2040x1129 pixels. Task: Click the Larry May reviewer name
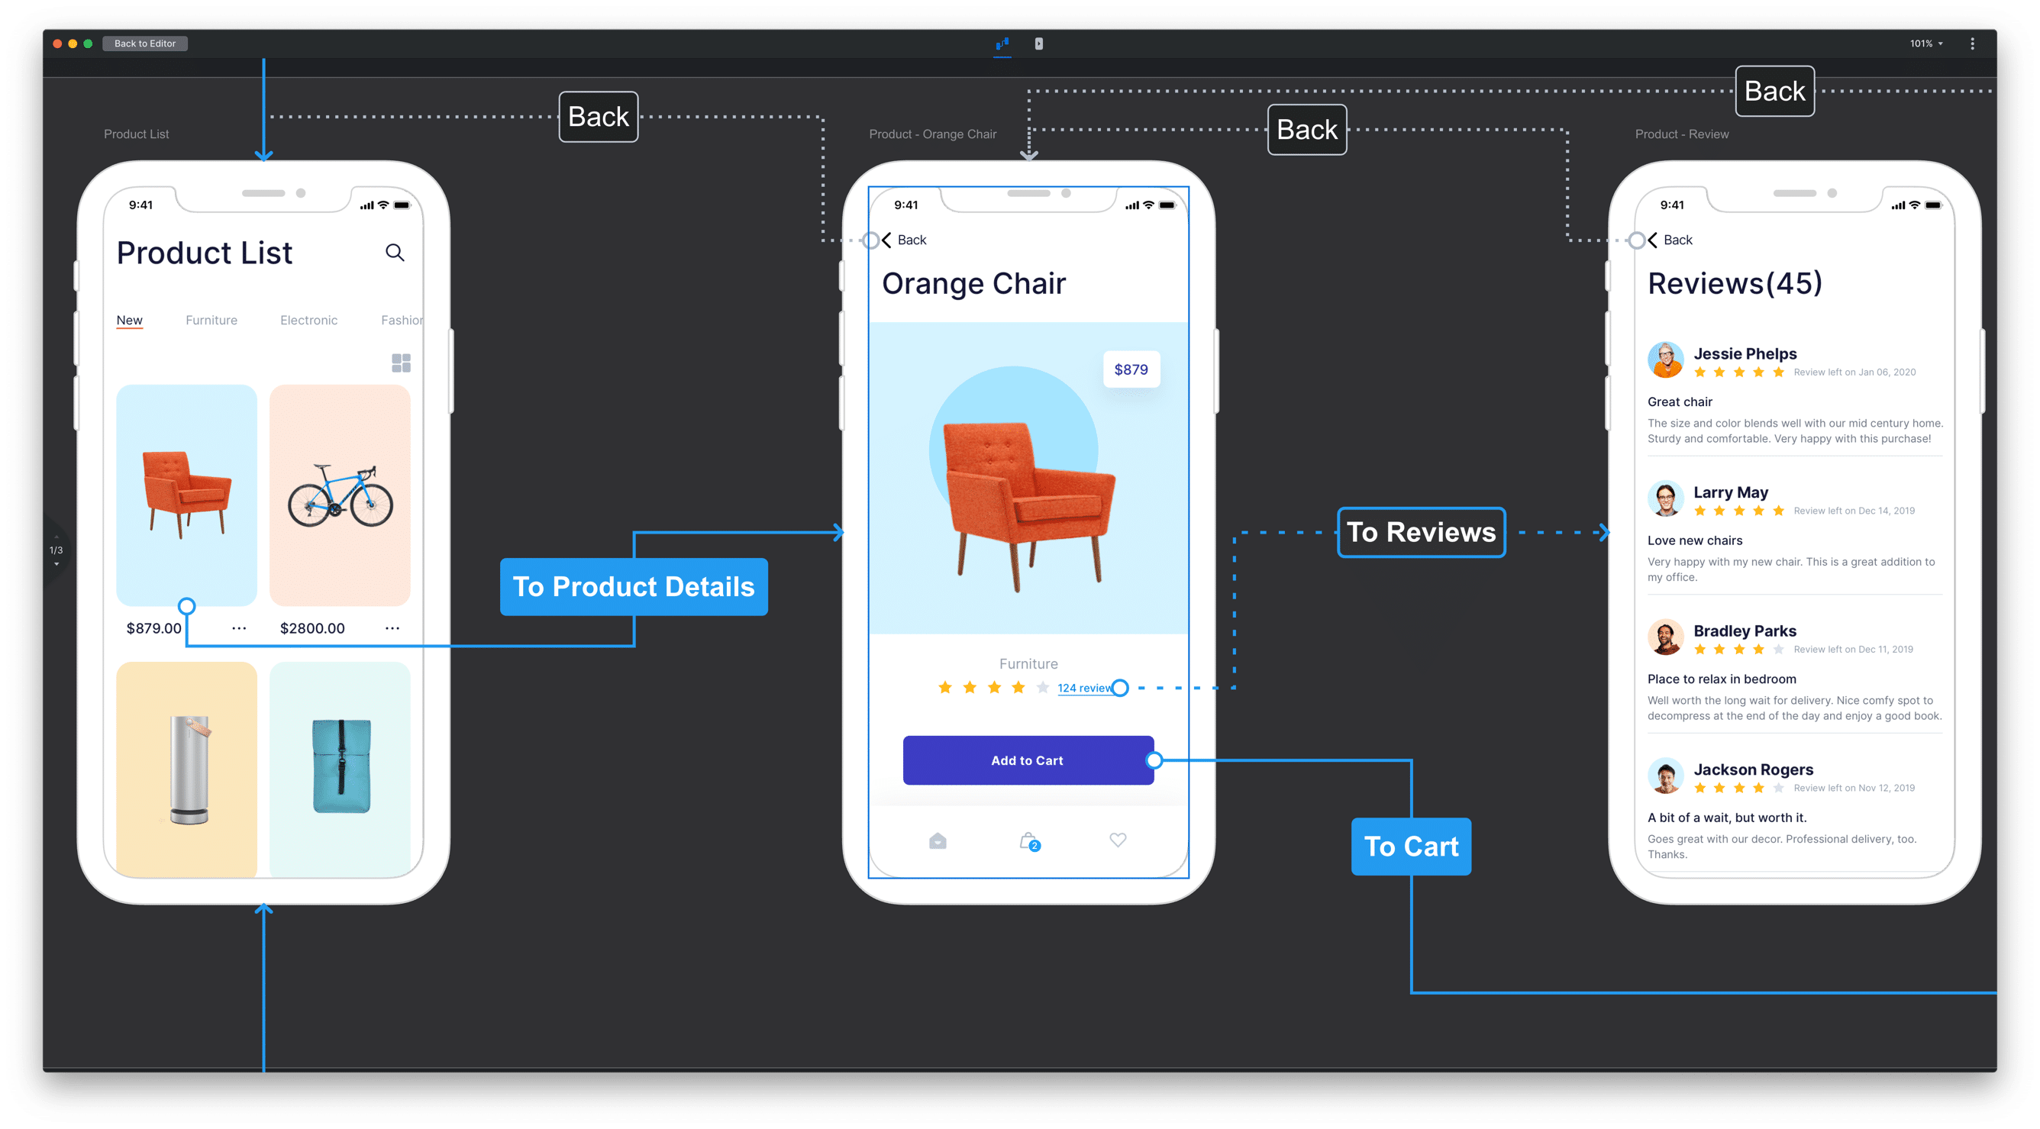coord(1730,492)
